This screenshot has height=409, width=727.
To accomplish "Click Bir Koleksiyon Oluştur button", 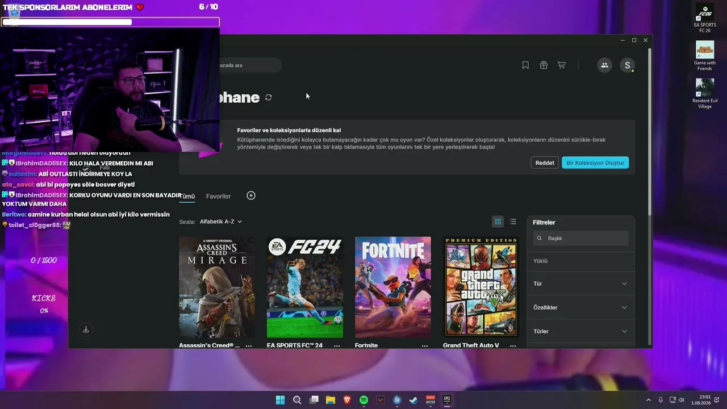I will pos(595,163).
